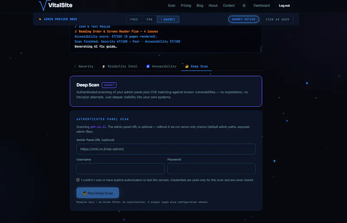Open the Scan nav link

point(171,6)
